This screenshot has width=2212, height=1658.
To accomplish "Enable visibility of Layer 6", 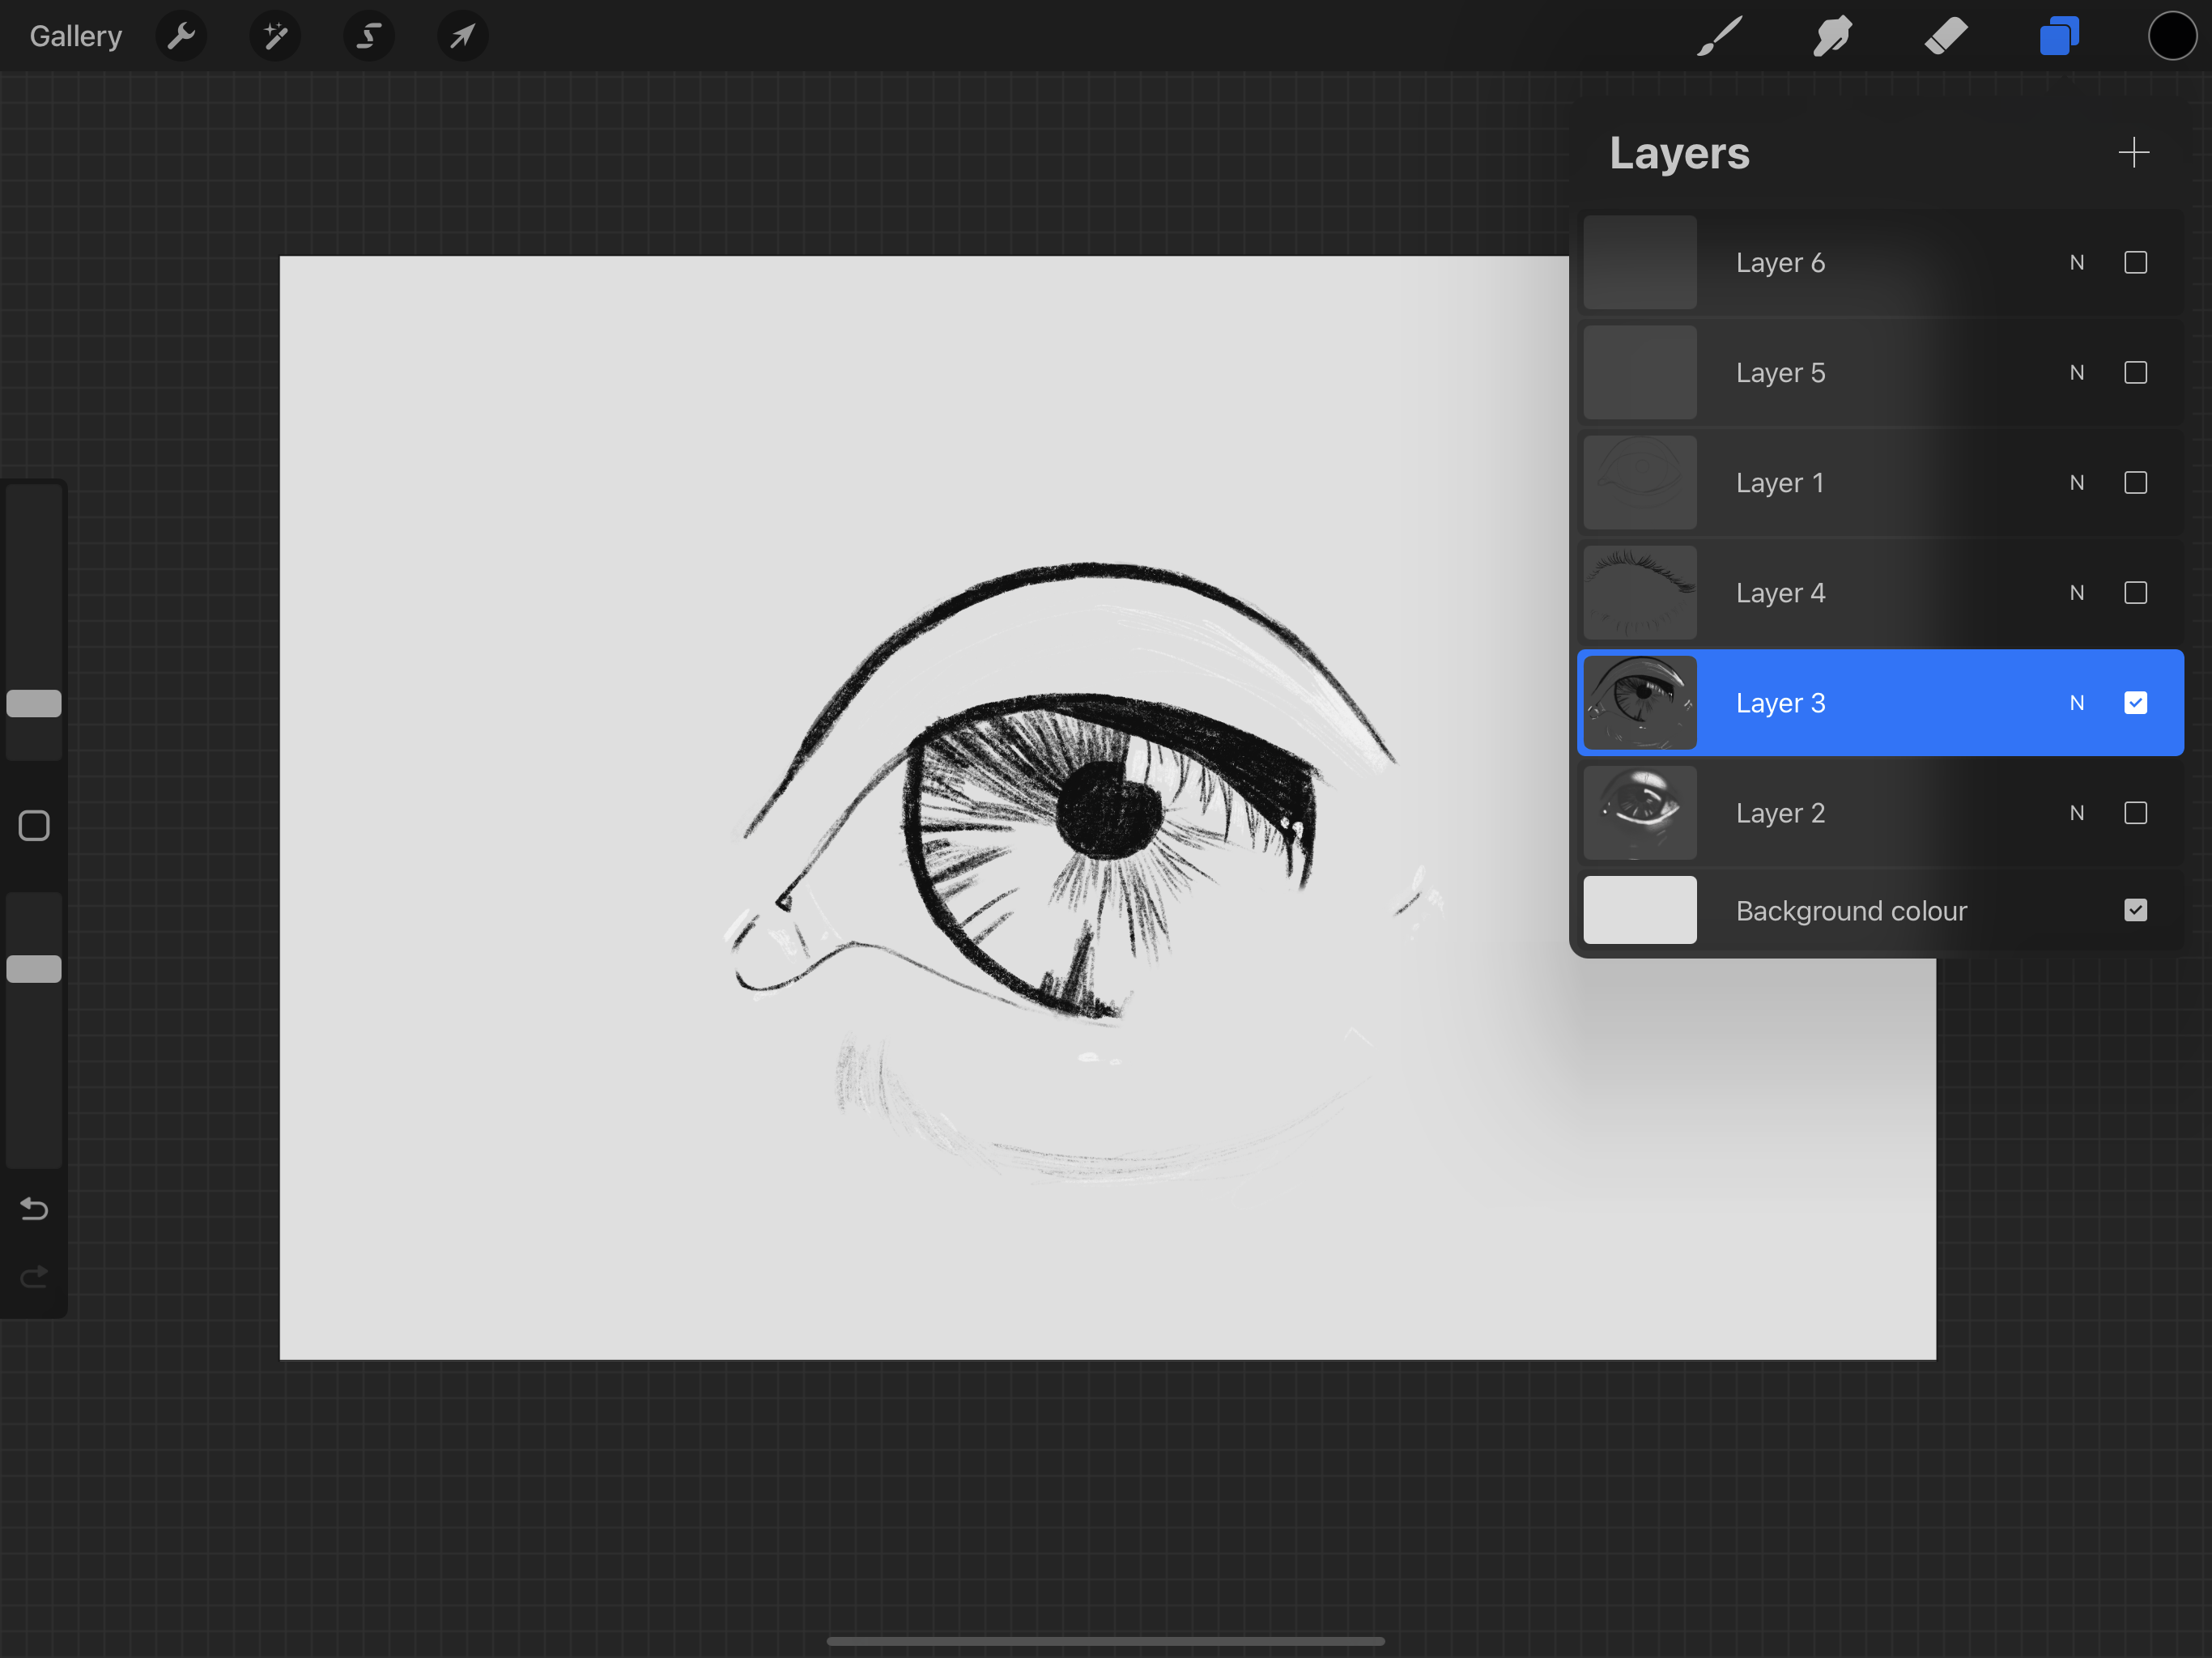I will coord(2136,262).
